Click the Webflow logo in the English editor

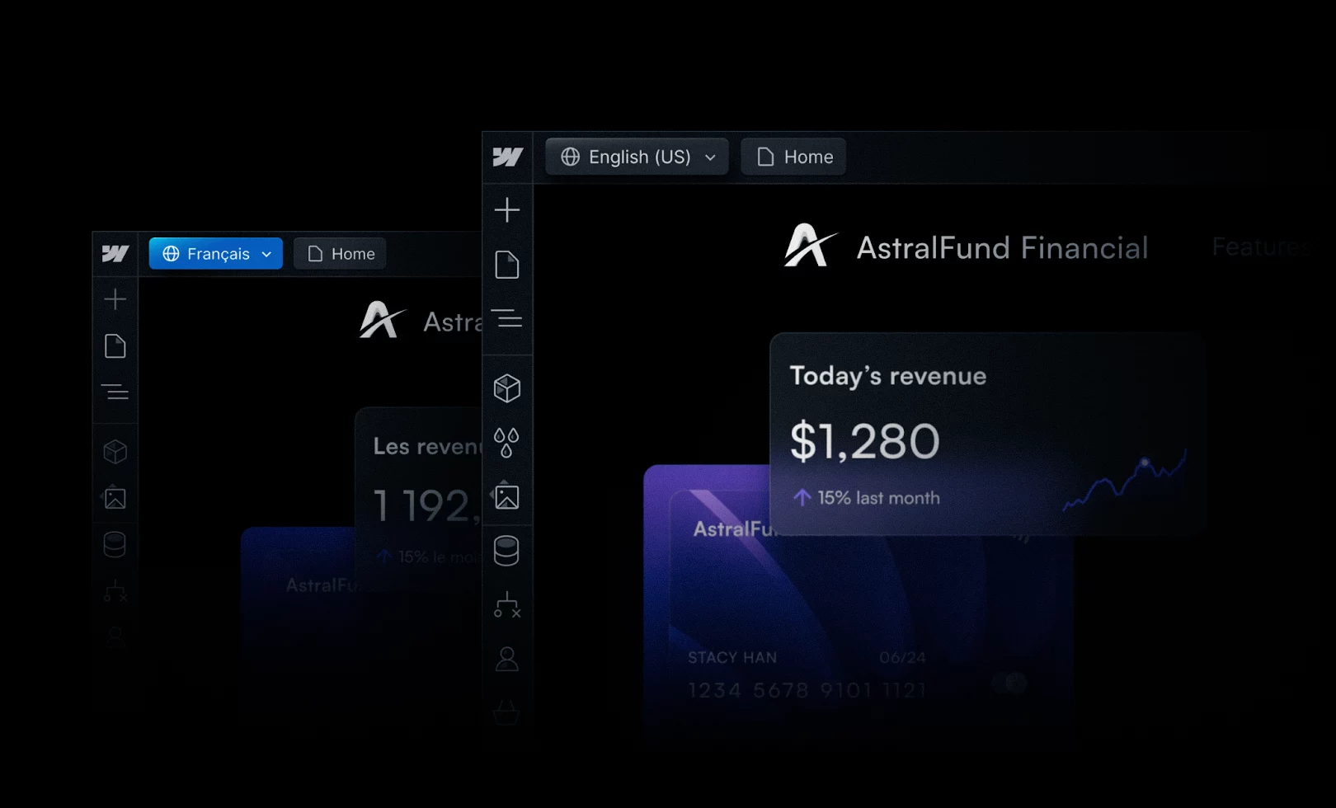point(507,157)
